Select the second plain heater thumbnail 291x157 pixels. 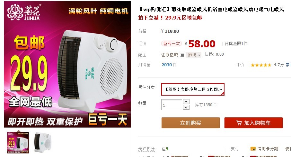pos(43,143)
